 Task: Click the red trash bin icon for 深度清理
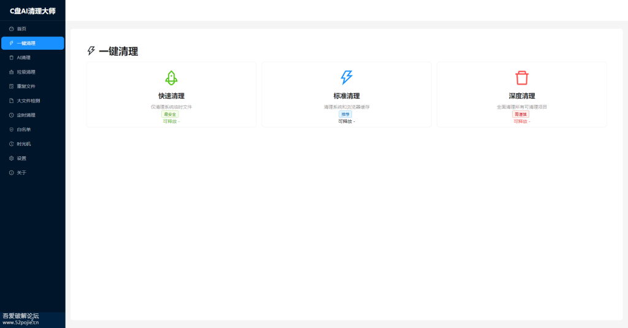522,78
